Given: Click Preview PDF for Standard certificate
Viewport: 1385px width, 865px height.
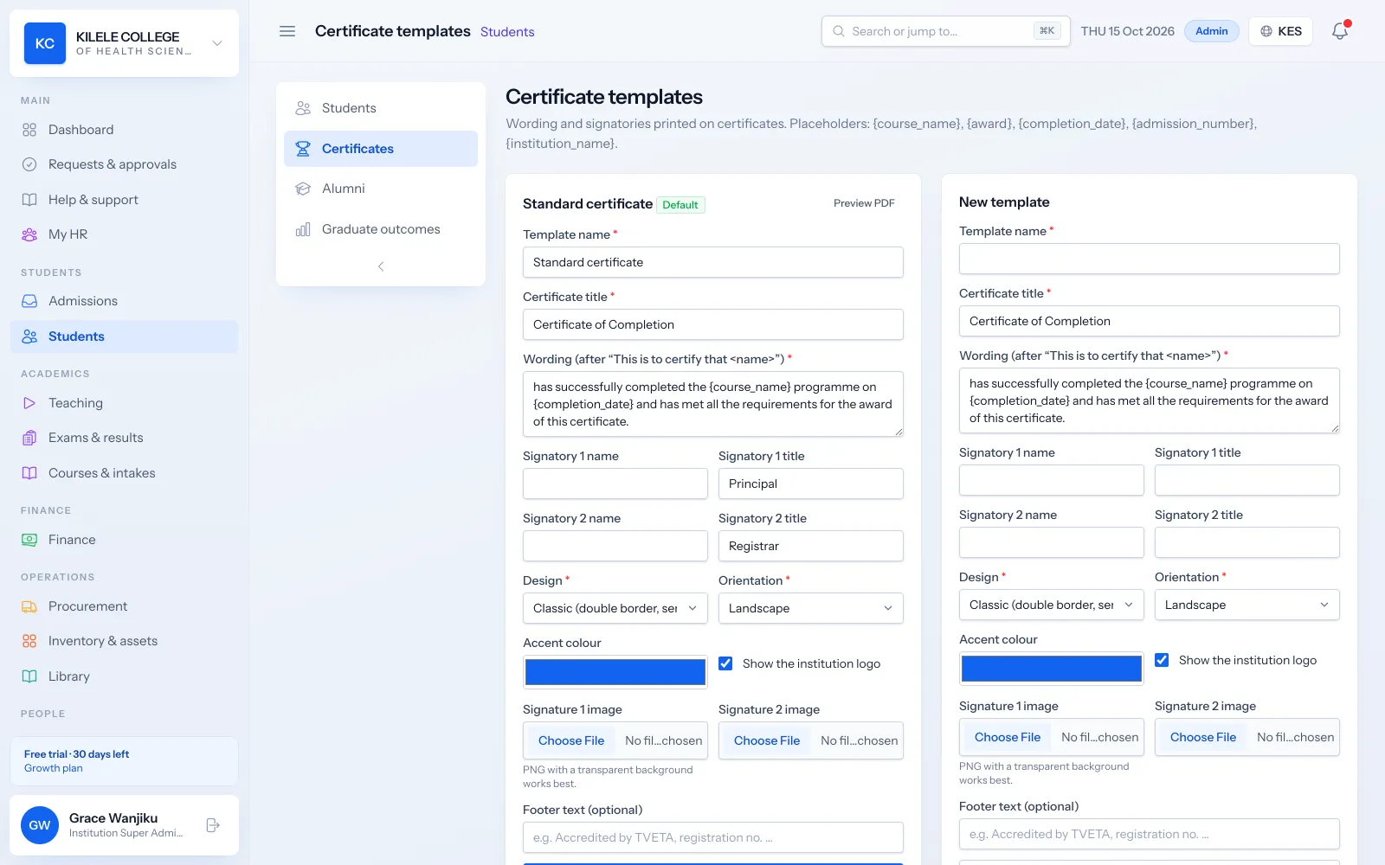Looking at the screenshot, I should click(x=864, y=203).
